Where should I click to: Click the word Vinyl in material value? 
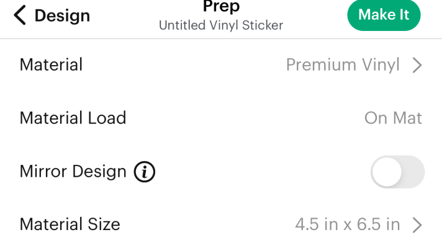click(381, 65)
